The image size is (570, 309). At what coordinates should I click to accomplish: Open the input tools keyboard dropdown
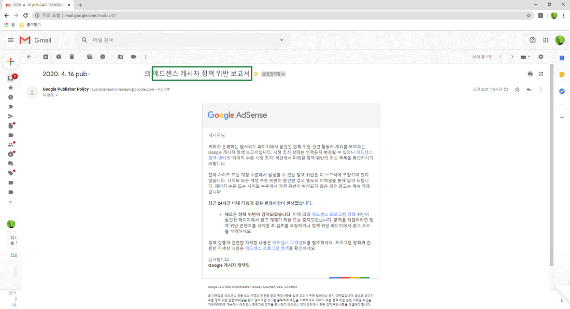pos(525,57)
